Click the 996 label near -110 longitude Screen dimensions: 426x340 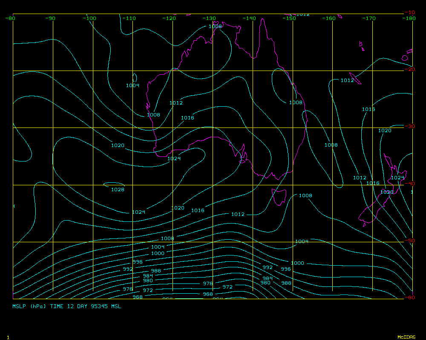(138, 262)
